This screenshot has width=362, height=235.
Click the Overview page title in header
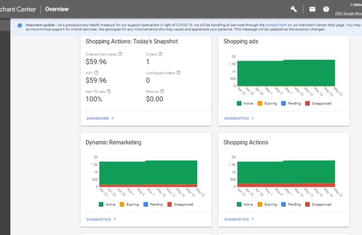point(56,9)
